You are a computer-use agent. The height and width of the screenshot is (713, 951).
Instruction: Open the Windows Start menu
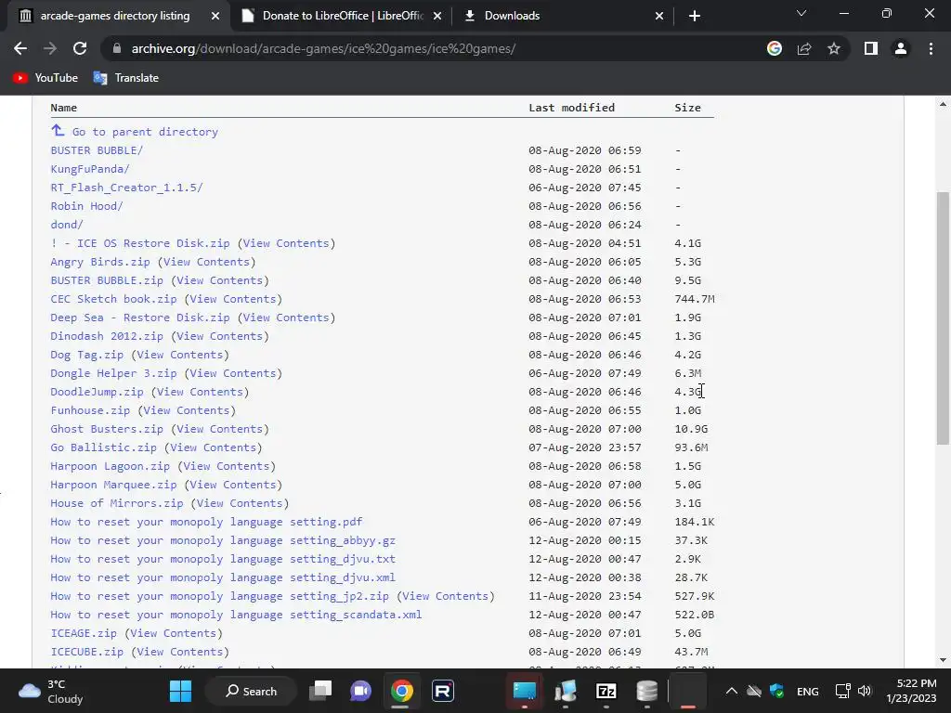pyautogui.click(x=180, y=691)
